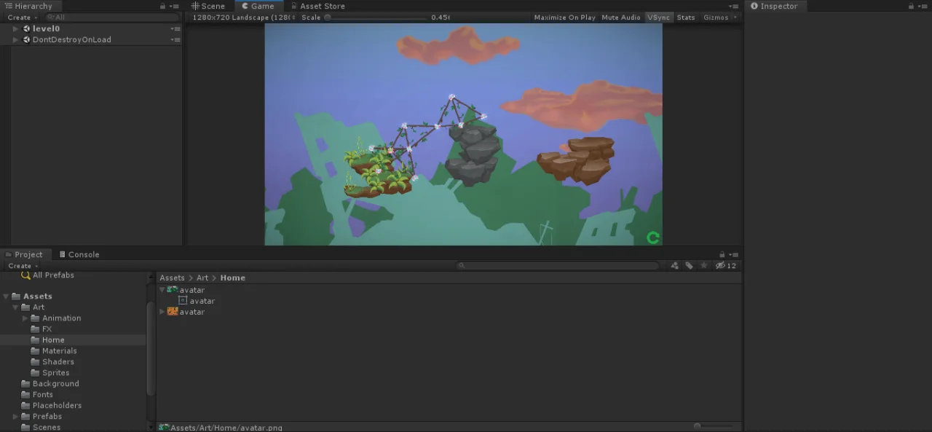
Task: Select the orange avatar asset icon
Action: coord(173,312)
